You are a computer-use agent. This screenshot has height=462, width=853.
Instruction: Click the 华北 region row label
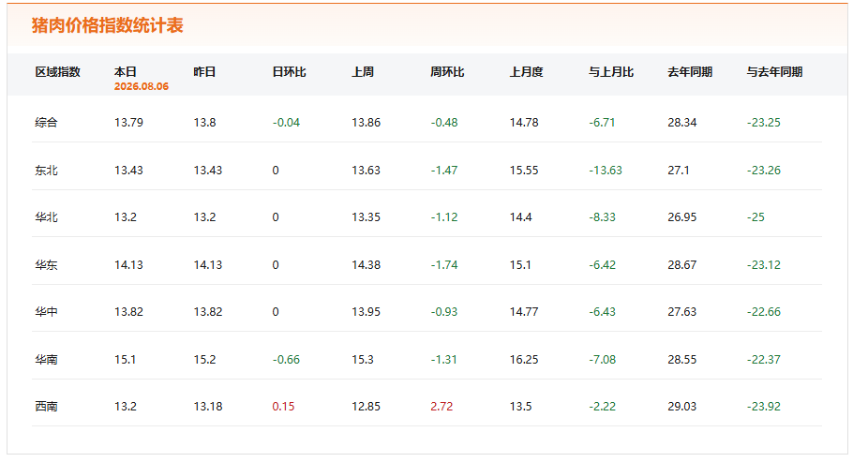(46, 217)
